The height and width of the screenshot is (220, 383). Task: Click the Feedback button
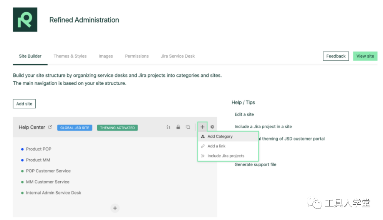336,56
